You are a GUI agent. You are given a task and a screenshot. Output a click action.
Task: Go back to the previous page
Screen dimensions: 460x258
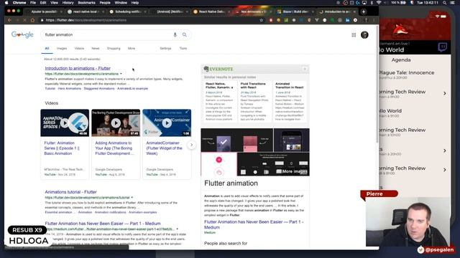click(x=9, y=20)
